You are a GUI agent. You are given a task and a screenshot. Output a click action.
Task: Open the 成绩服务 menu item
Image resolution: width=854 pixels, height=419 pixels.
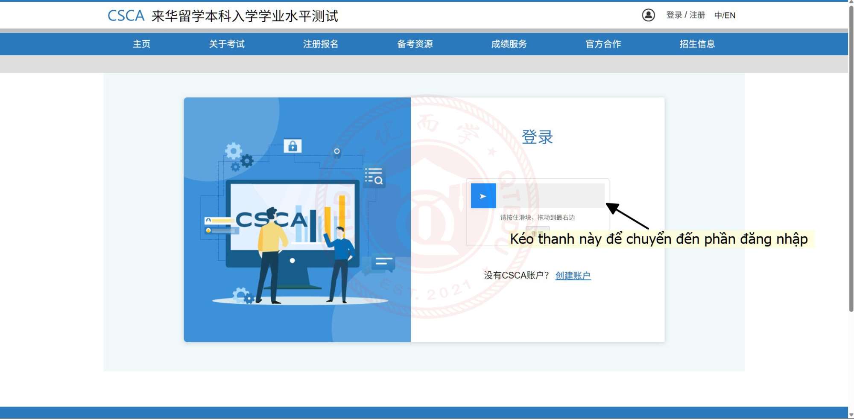(509, 44)
